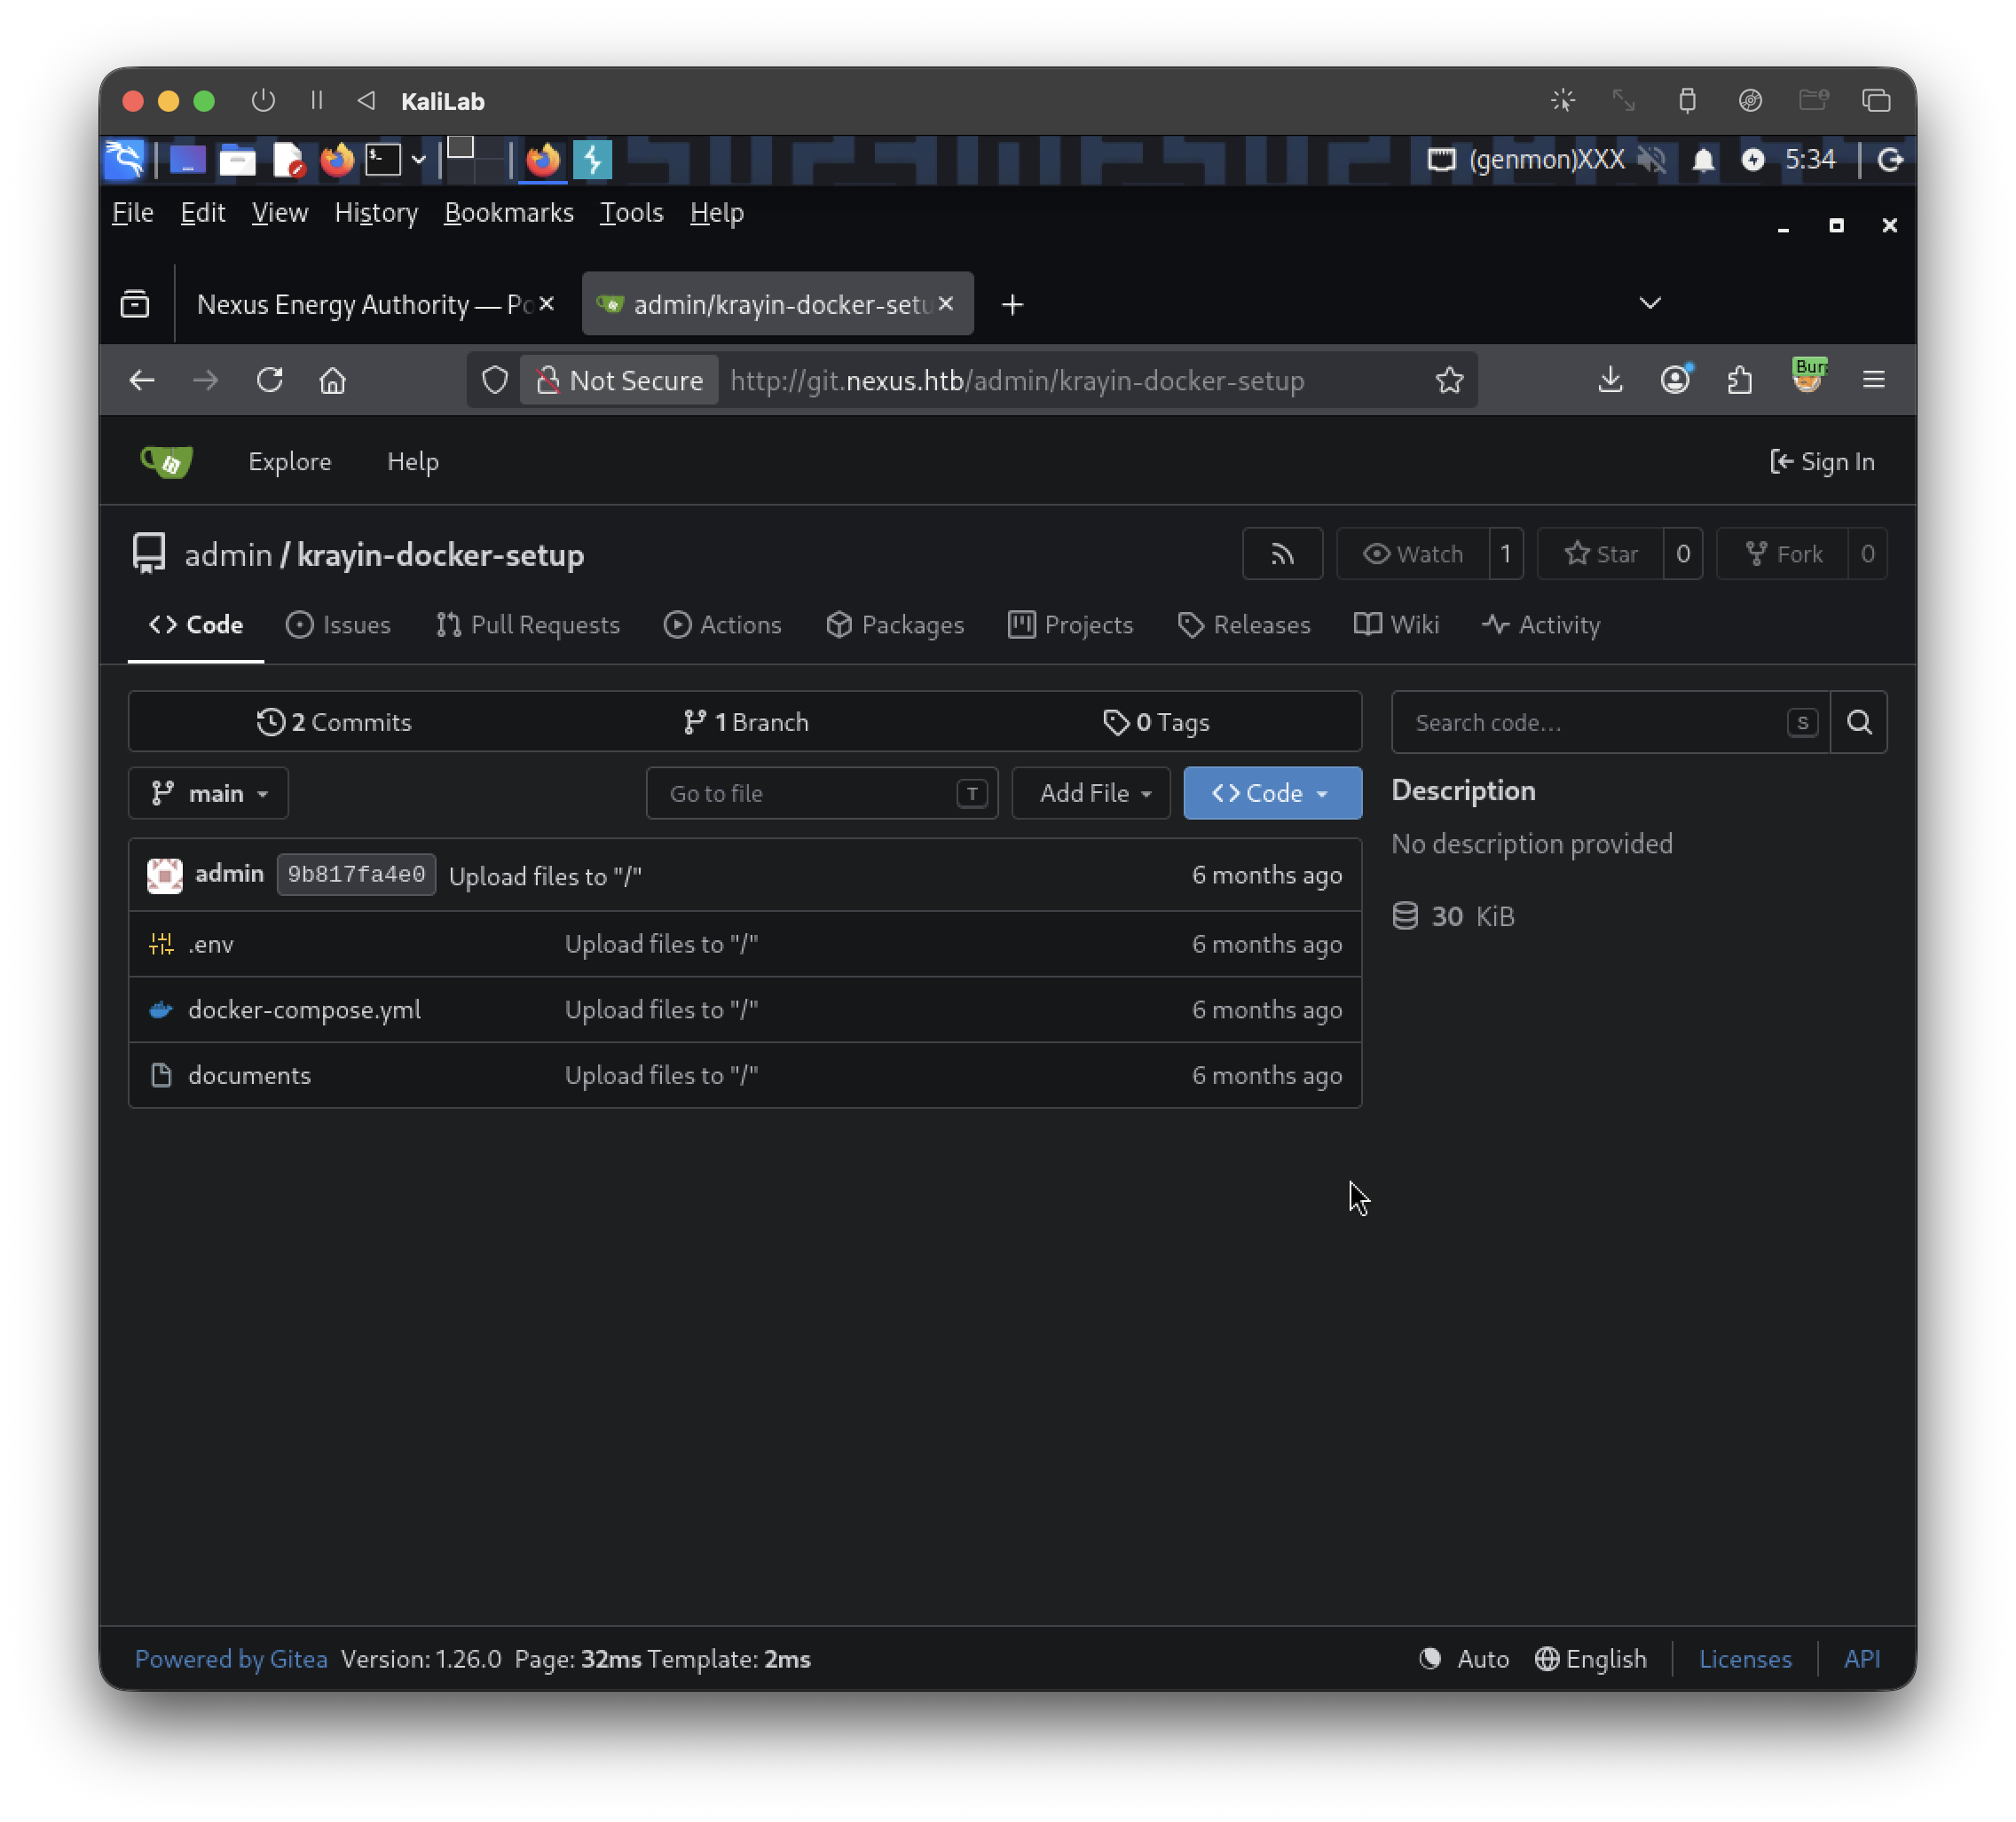The image size is (2016, 1822).
Task: Click the Watch button
Action: pos(1413,554)
